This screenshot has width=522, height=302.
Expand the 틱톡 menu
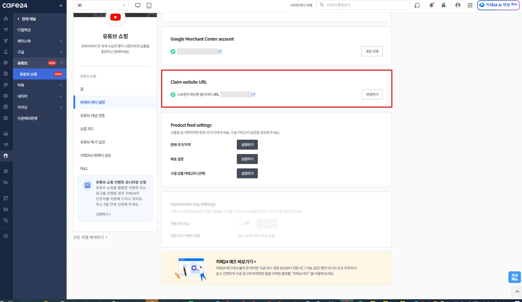[40, 85]
